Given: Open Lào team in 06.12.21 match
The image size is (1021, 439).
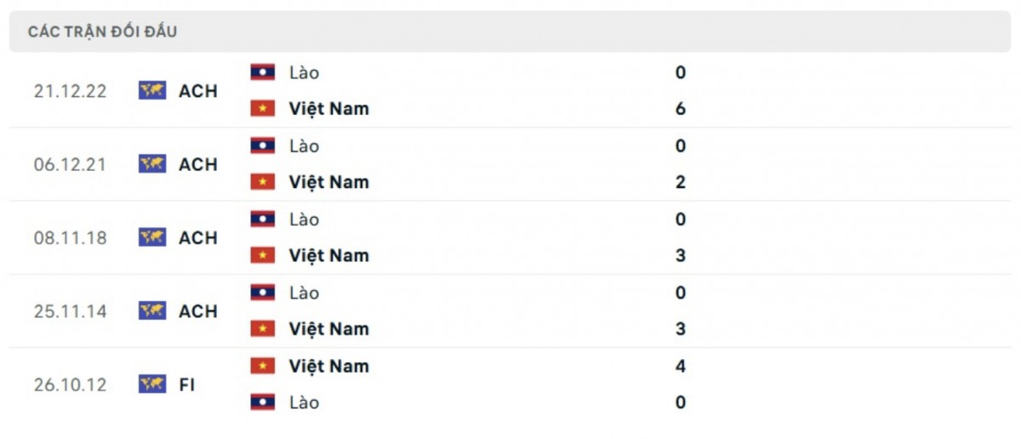Looking at the screenshot, I should click(x=304, y=146).
